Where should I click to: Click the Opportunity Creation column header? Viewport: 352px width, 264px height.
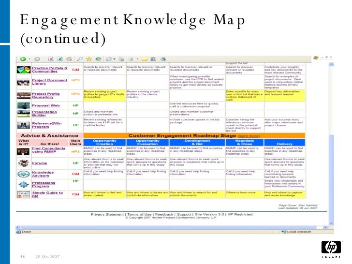tap(104, 142)
